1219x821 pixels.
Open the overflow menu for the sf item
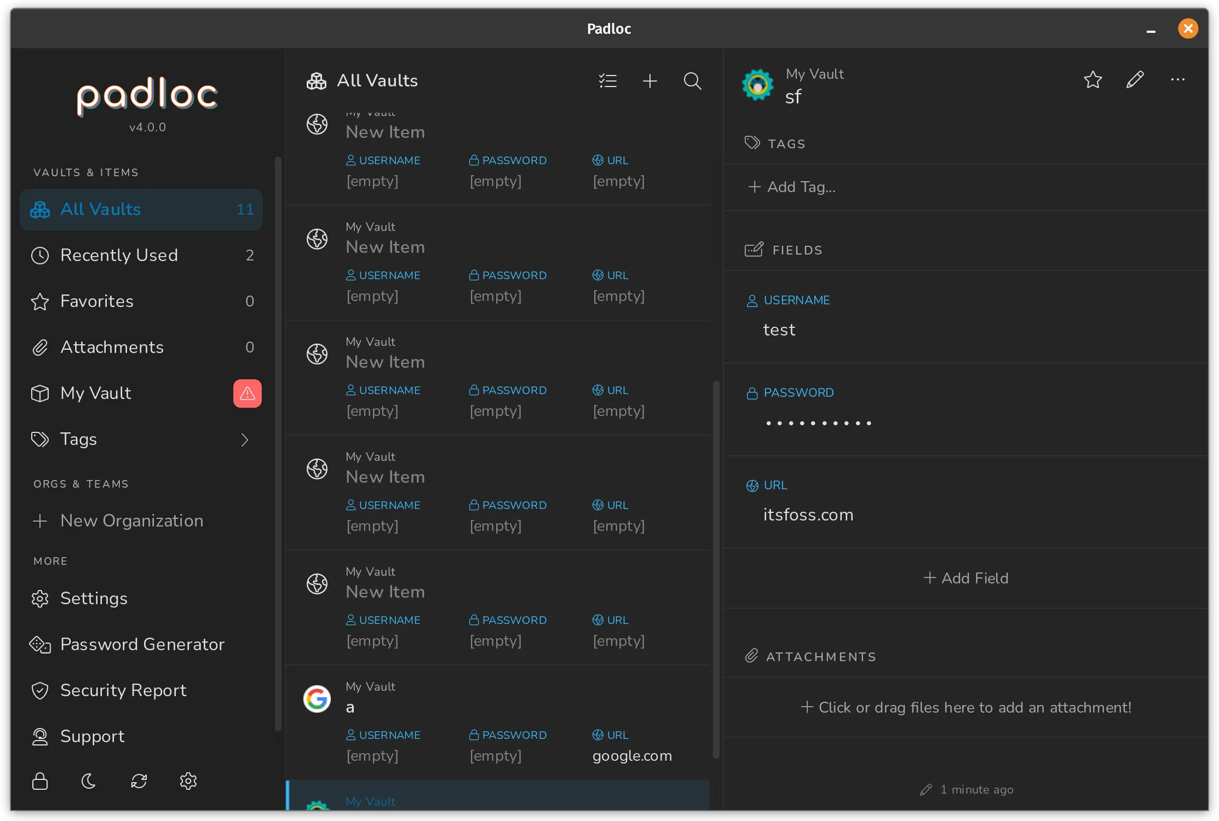click(1177, 79)
